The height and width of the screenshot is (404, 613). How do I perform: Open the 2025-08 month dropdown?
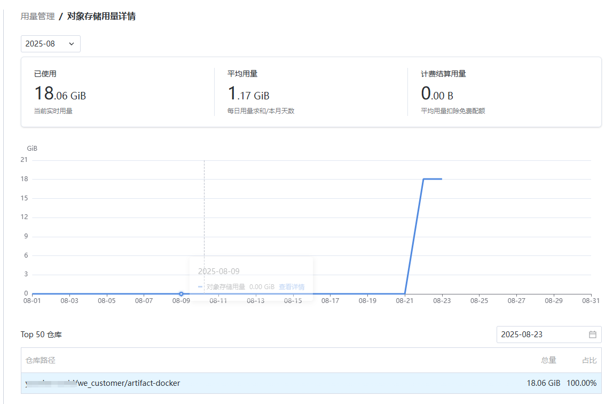(x=50, y=44)
